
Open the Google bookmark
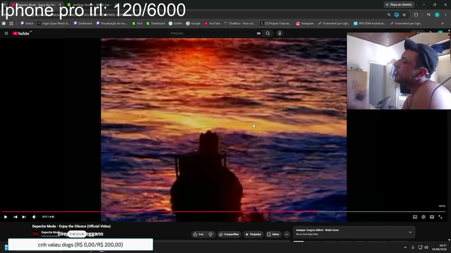pyautogui.click(x=193, y=24)
